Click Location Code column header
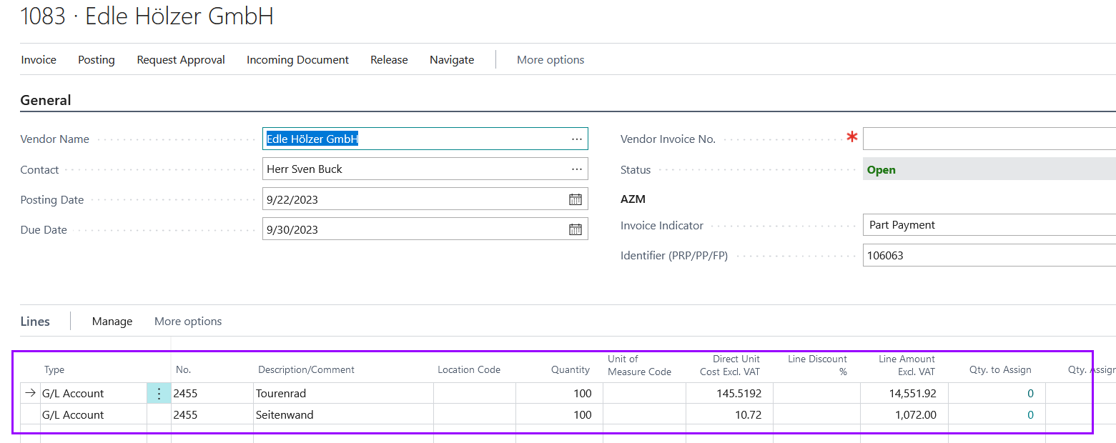Screen dimensions: 1116x443 (x=469, y=370)
